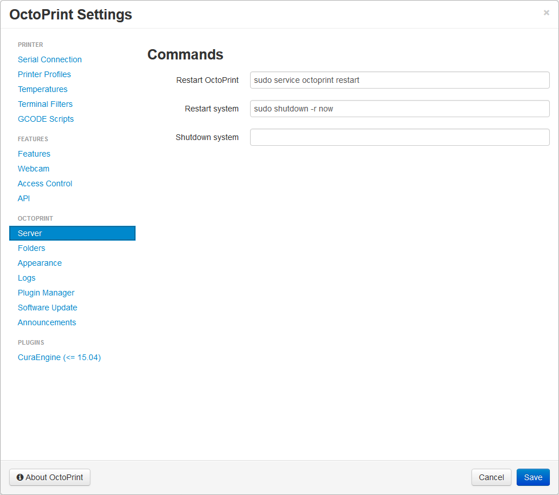559x495 pixels.
Task: Click the Restart OctoPrint command field
Action: (399, 80)
